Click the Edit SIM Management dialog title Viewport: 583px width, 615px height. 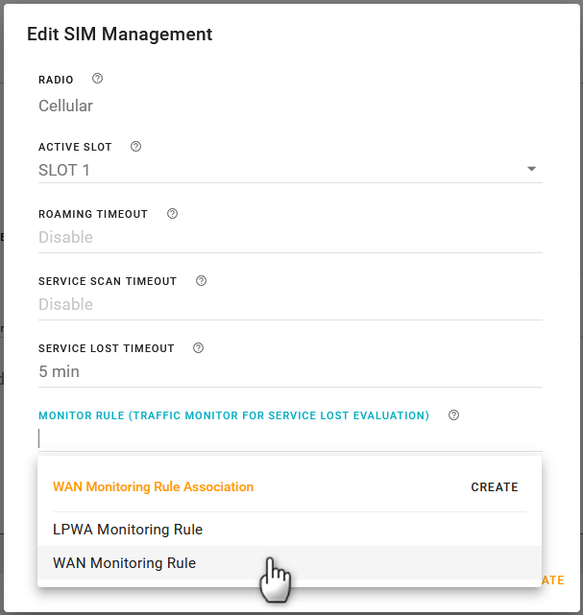click(x=119, y=35)
